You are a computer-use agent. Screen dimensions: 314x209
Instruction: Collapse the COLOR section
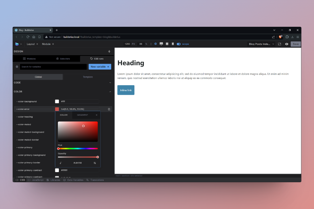tap(110, 92)
